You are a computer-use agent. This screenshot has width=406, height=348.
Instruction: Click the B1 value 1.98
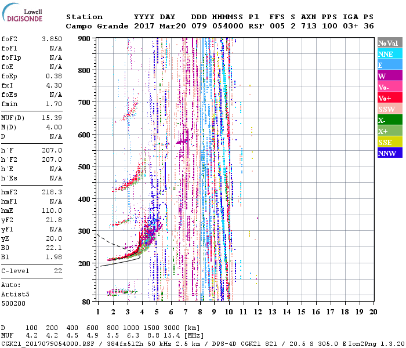tap(54, 257)
